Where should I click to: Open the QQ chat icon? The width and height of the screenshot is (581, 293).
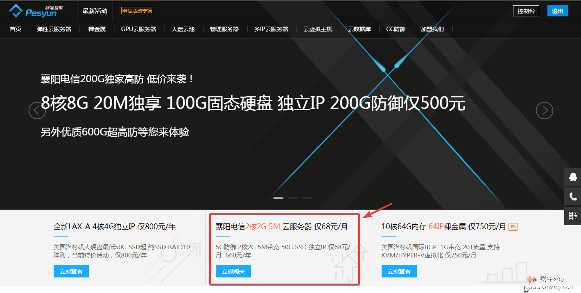coord(573,177)
